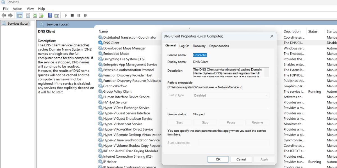The image size is (337, 168).
Task: Sort services by the Name column header
Action: [103, 31]
